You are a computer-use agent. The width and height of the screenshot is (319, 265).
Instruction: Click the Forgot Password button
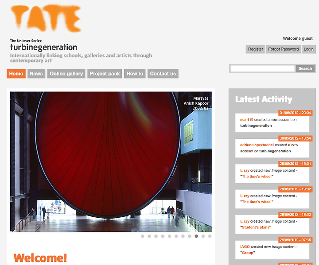pyautogui.click(x=284, y=49)
